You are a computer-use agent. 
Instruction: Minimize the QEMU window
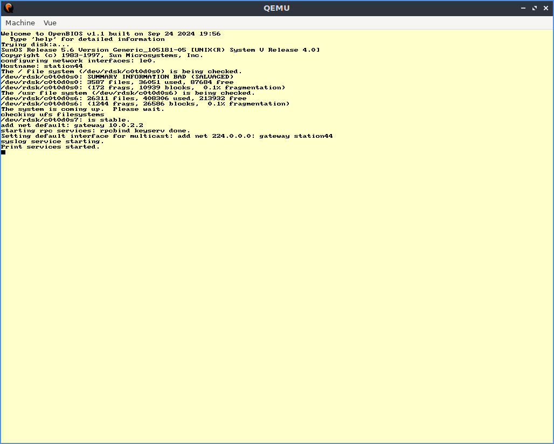pos(523,8)
